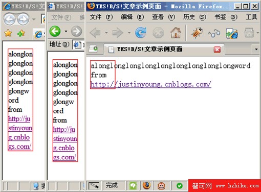
Task: Click the IE view switch icon
Action: click(x=232, y=33)
